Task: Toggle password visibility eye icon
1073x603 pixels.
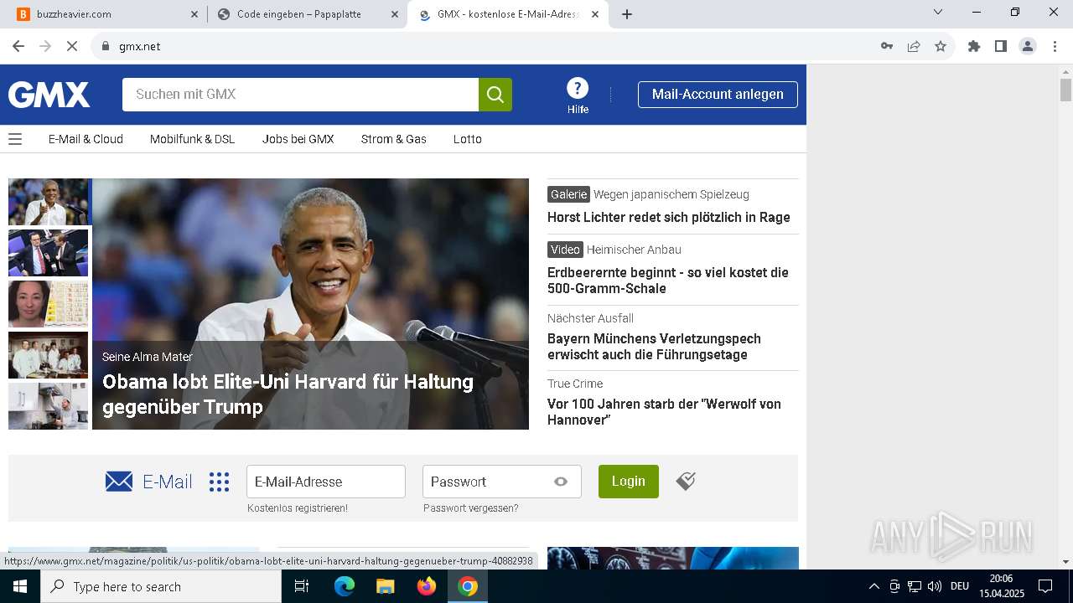Action: tap(561, 482)
